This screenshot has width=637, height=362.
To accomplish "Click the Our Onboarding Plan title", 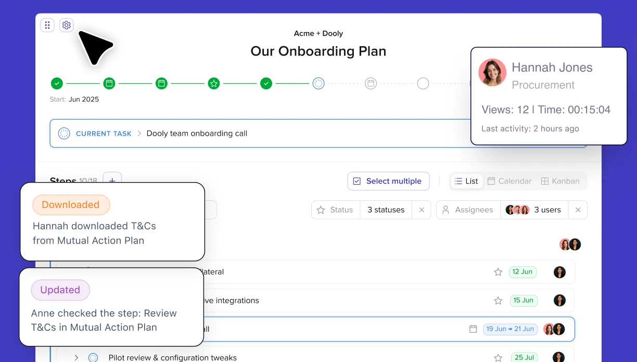I will click(318, 51).
